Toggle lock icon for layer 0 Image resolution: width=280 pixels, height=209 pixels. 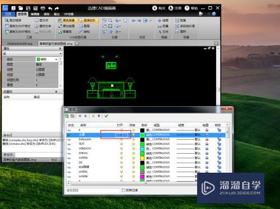tap(219, 130)
